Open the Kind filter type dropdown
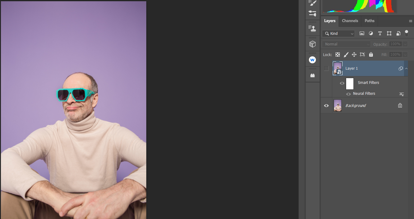 click(338, 34)
